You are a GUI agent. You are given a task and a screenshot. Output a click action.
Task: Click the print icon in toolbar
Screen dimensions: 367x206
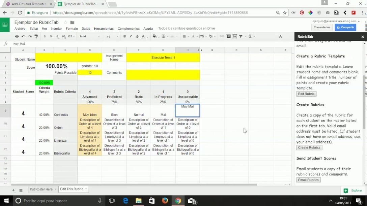[x=17, y=36]
